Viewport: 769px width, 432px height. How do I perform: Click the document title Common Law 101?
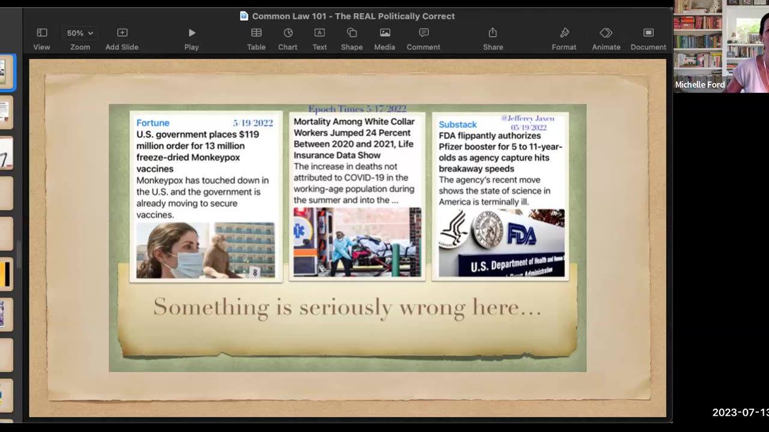[353, 16]
